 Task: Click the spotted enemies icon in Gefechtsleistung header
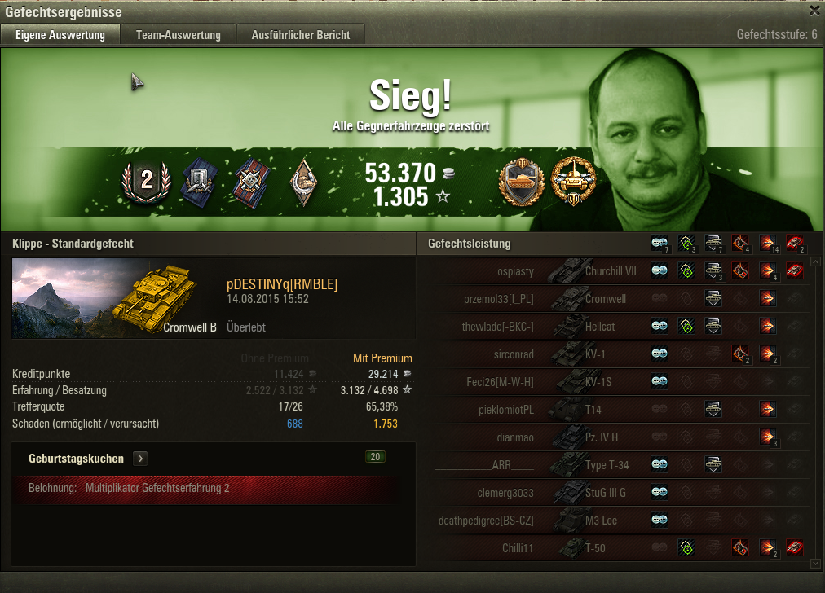(x=660, y=243)
